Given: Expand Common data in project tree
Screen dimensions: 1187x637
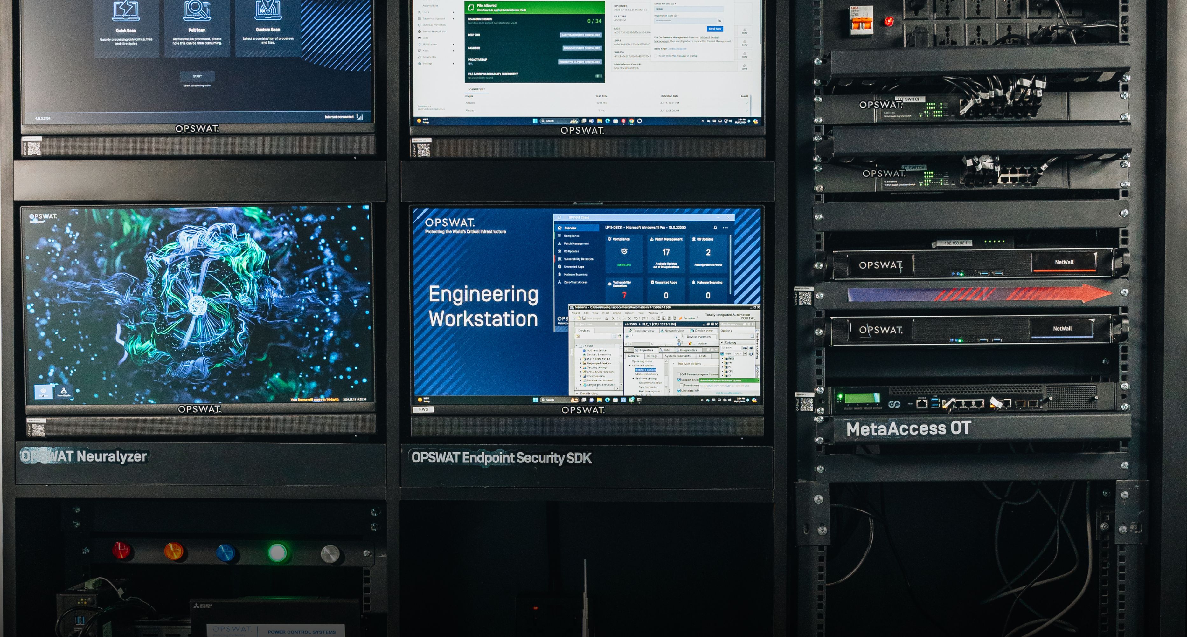Looking at the screenshot, I should [x=580, y=376].
